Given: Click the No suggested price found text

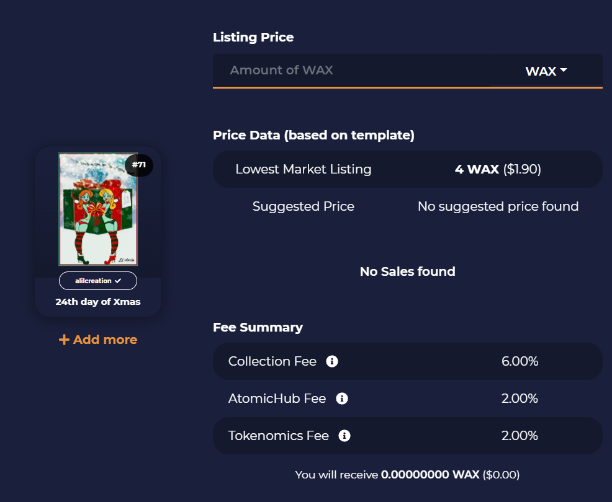Looking at the screenshot, I should click(x=498, y=206).
